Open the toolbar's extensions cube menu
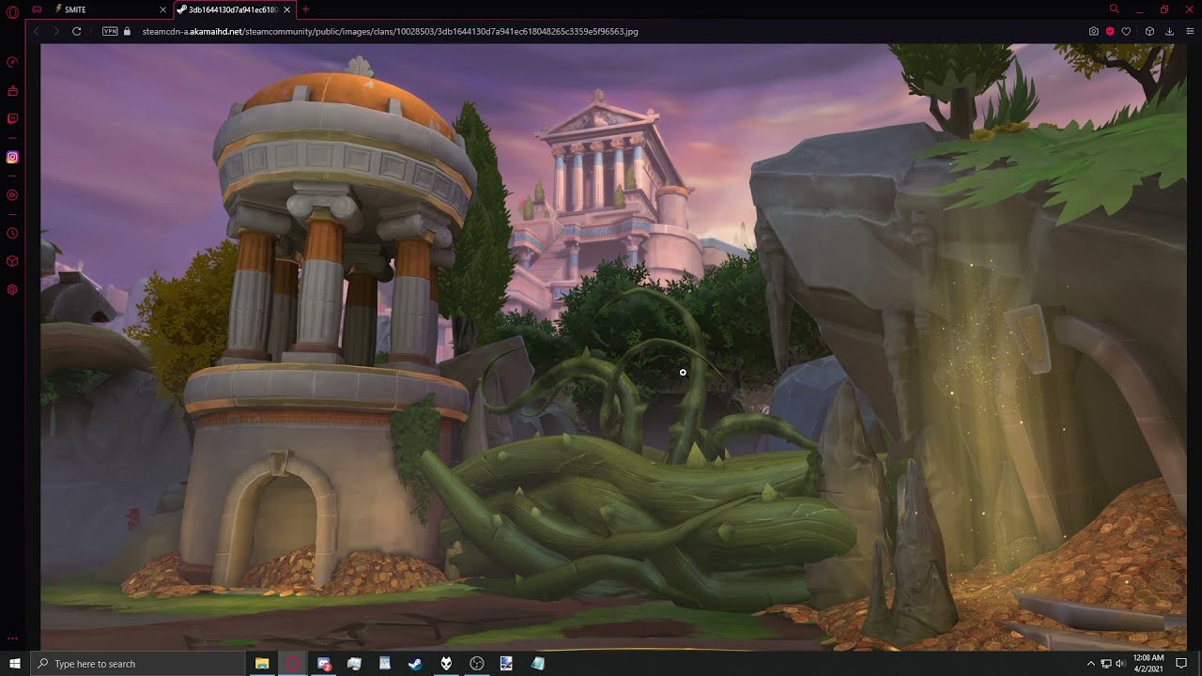This screenshot has height=676, width=1202. click(x=1149, y=31)
